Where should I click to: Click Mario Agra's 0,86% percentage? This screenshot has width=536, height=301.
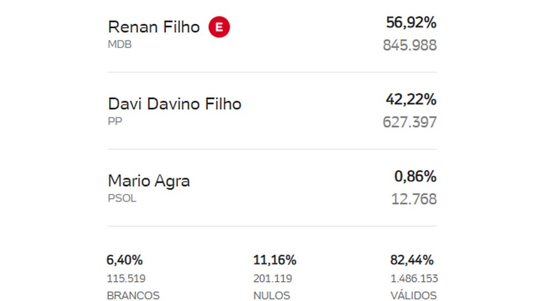[416, 177]
